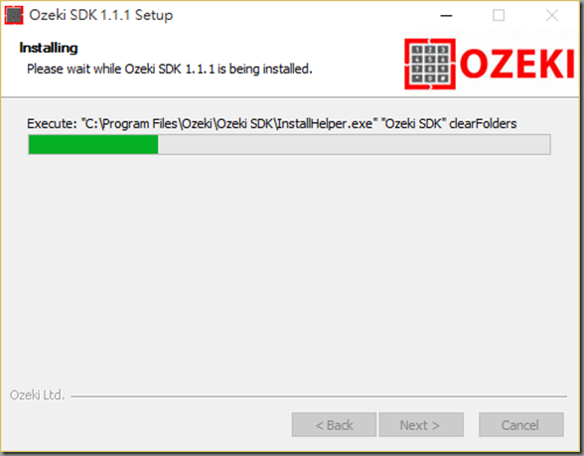Image resolution: width=584 pixels, height=456 pixels.
Task: Continue with the Next > button
Action: tap(421, 425)
